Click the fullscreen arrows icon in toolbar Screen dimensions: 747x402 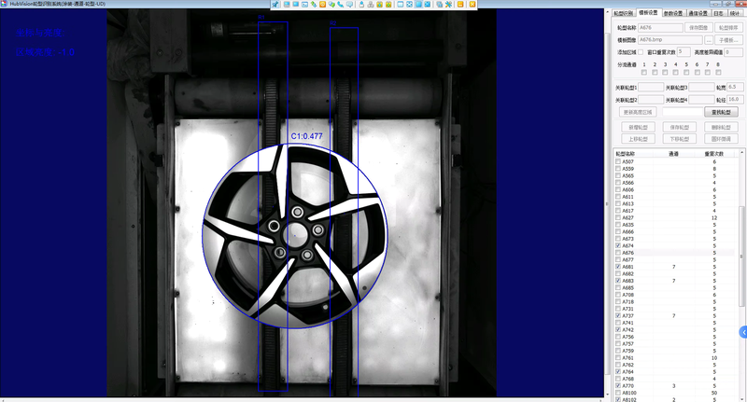click(x=409, y=5)
